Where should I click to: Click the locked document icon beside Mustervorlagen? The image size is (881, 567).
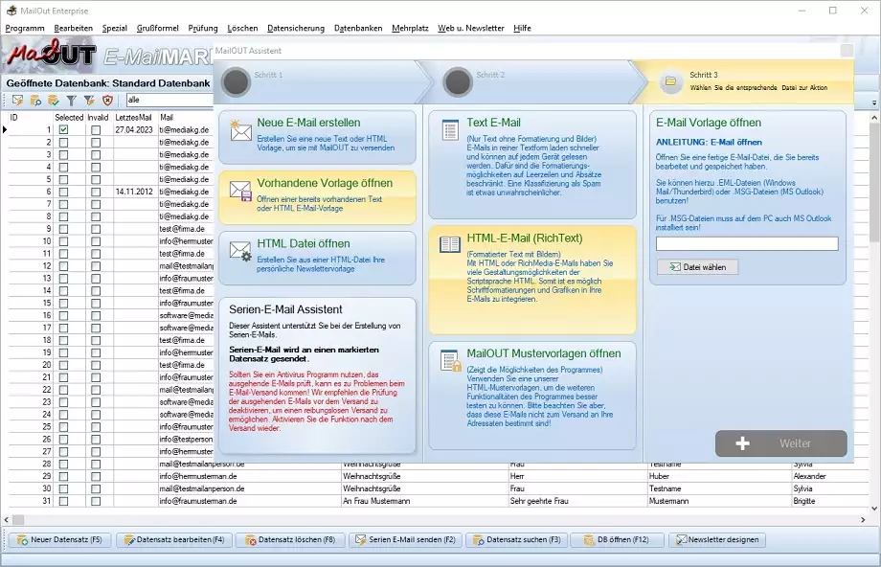point(451,361)
